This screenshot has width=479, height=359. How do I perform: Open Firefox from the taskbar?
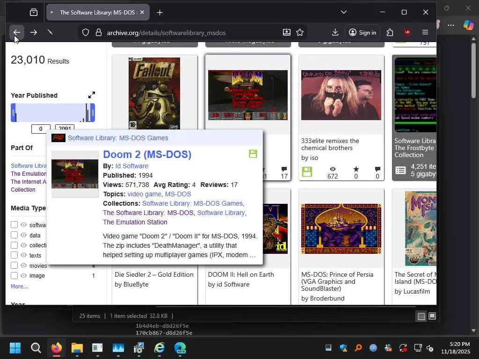[57, 348]
